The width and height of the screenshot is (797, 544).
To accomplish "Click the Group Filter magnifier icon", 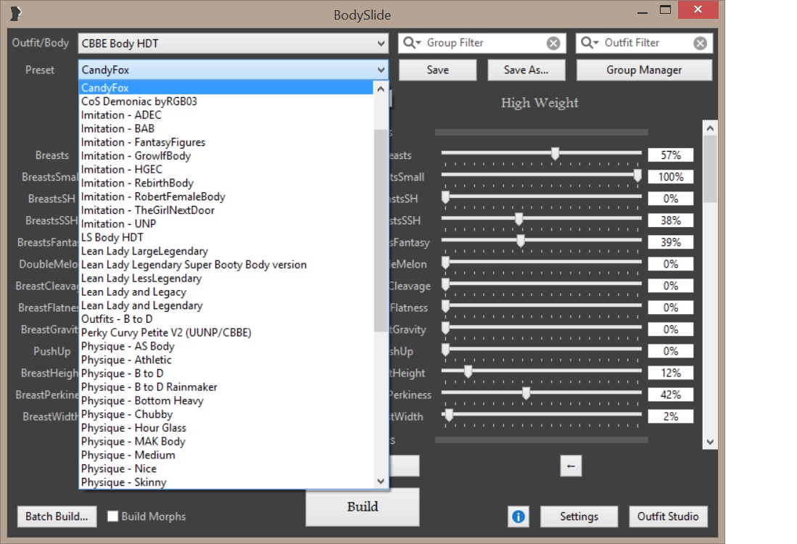I will [x=412, y=43].
